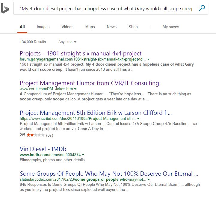Select the News tab
The image size is (216, 199).
(111, 27)
